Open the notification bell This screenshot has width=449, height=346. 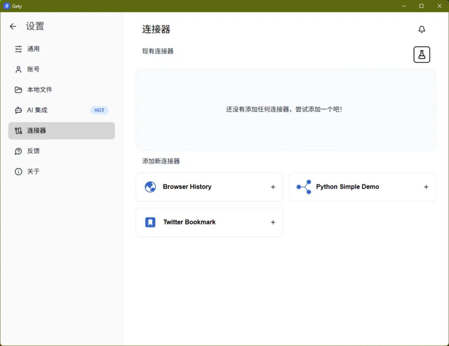pos(422,29)
